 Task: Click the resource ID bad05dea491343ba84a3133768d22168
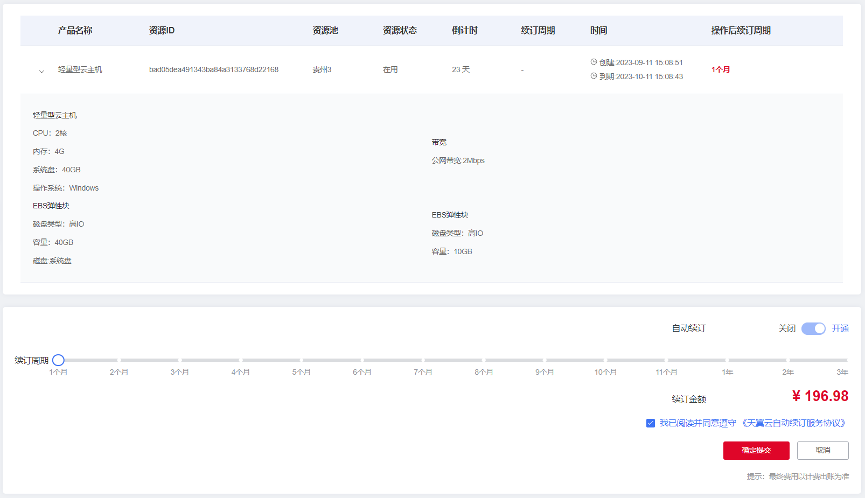213,69
